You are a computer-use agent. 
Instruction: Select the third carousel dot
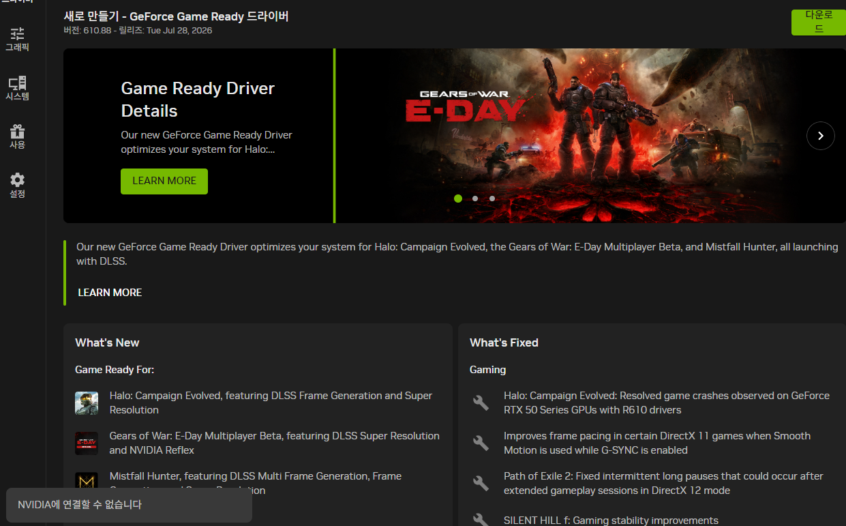(492, 199)
